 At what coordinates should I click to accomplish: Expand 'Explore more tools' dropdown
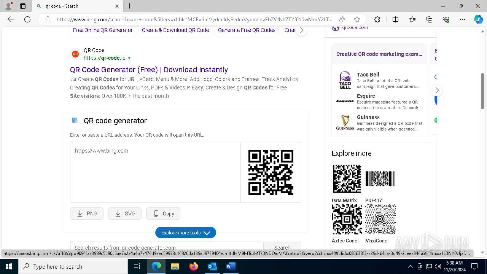tap(186, 233)
